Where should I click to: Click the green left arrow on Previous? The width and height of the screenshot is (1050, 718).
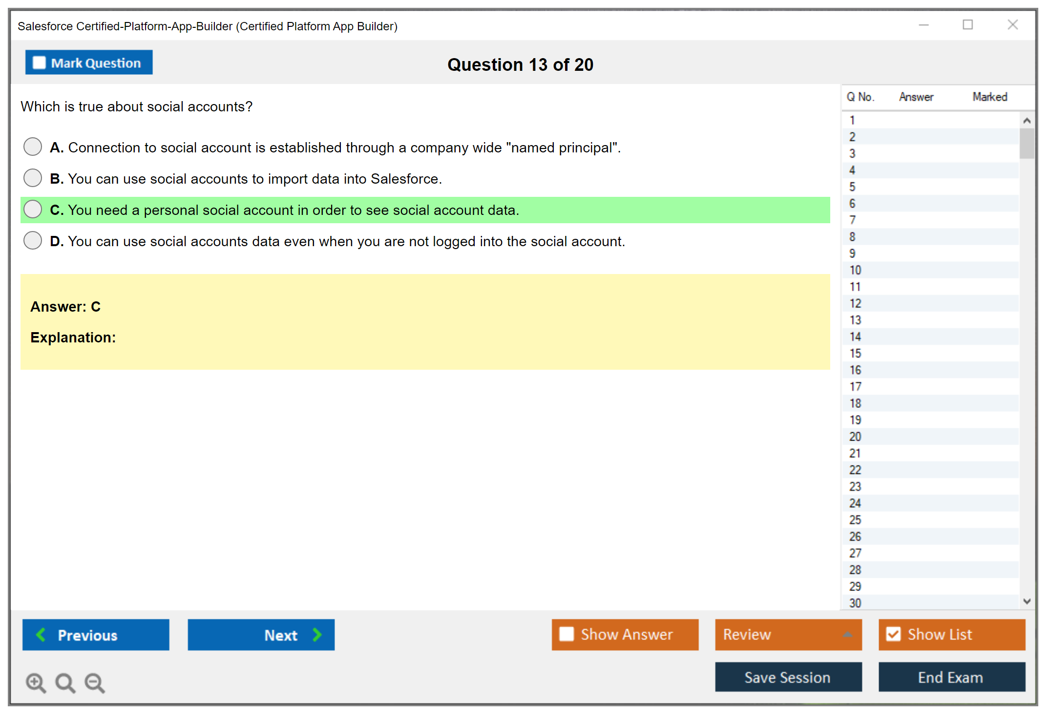coord(42,634)
